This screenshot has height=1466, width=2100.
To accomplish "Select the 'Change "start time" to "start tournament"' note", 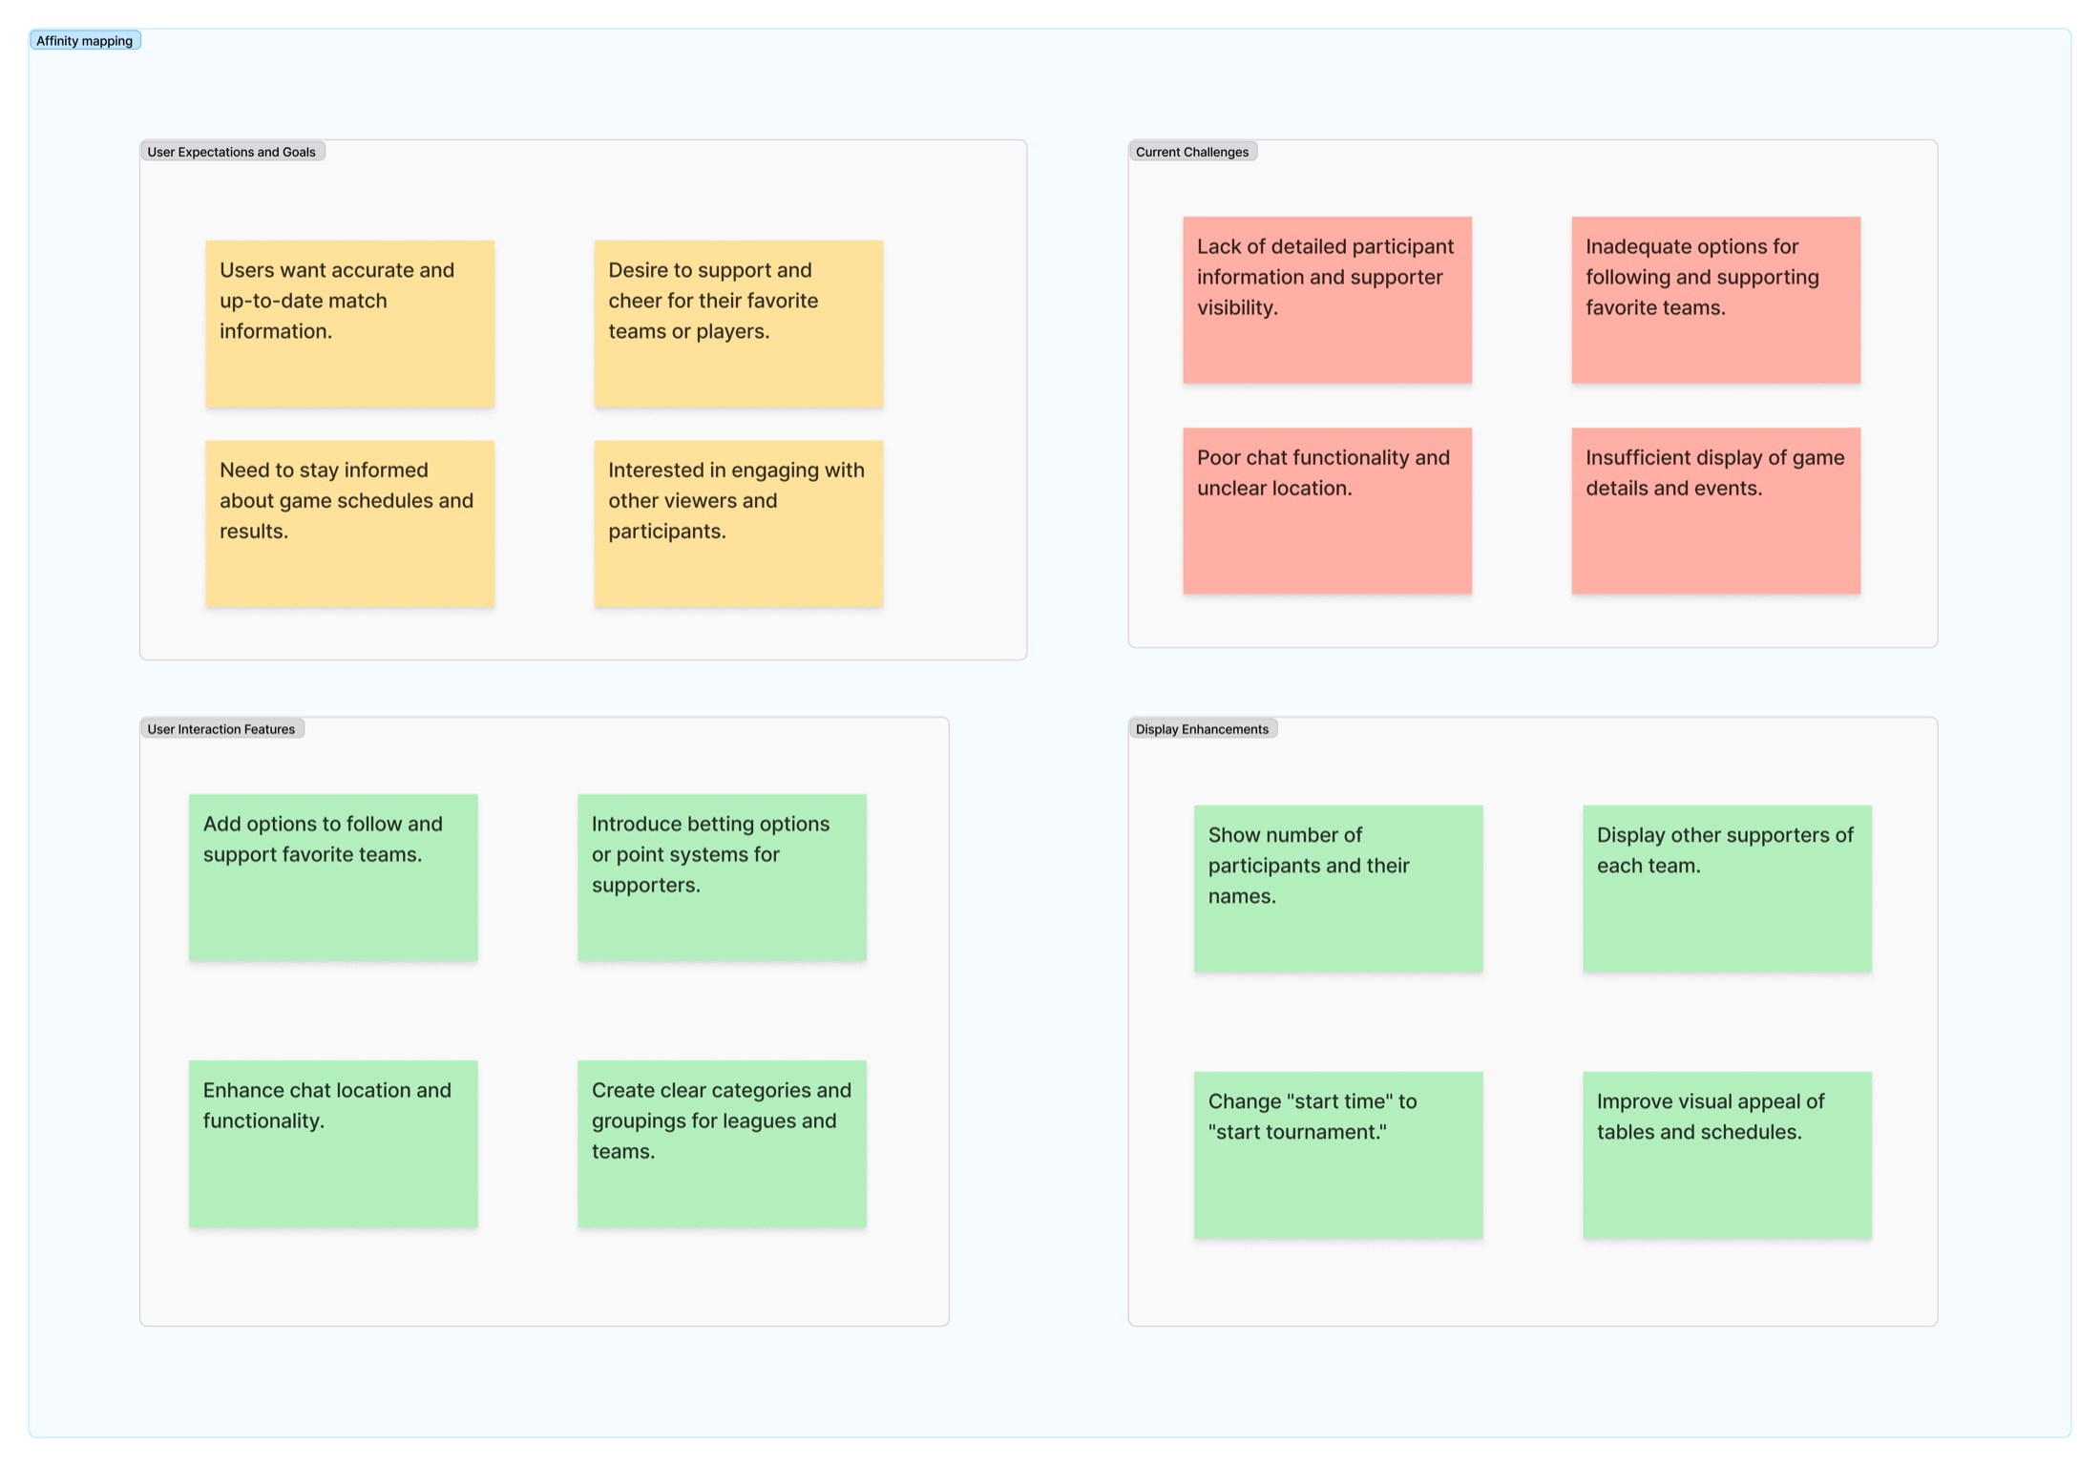I will (1338, 1155).
